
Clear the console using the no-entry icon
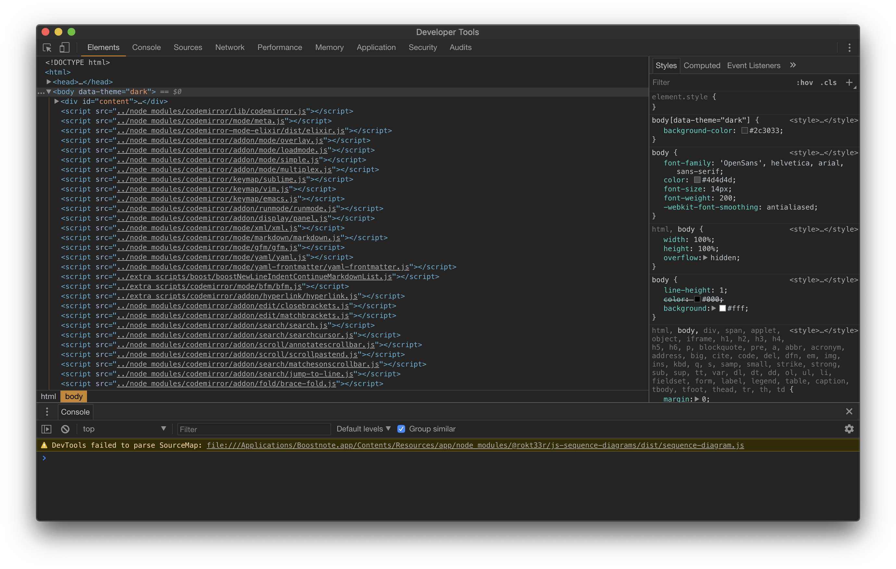(x=66, y=429)
